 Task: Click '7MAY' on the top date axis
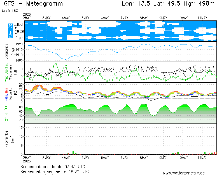[x=124, y=18]
